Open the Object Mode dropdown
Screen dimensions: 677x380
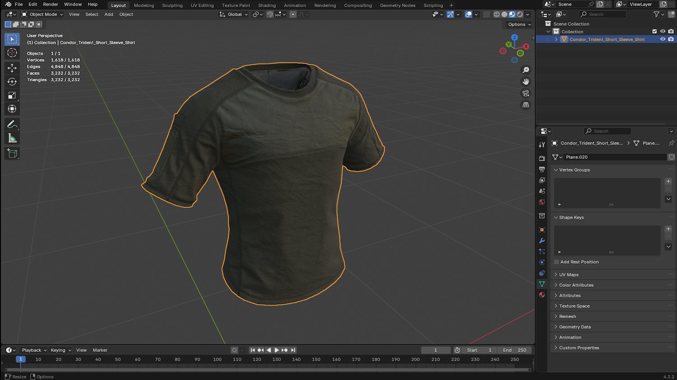pos(43,14)
